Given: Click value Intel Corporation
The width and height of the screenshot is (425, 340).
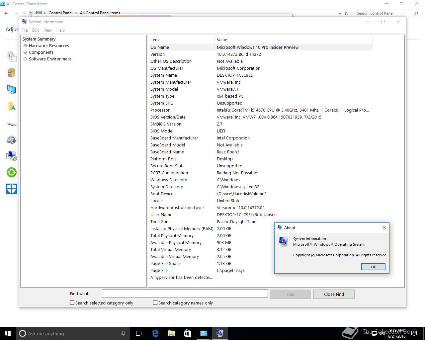Looking at the screenshot, I should (x=233, y=138).
